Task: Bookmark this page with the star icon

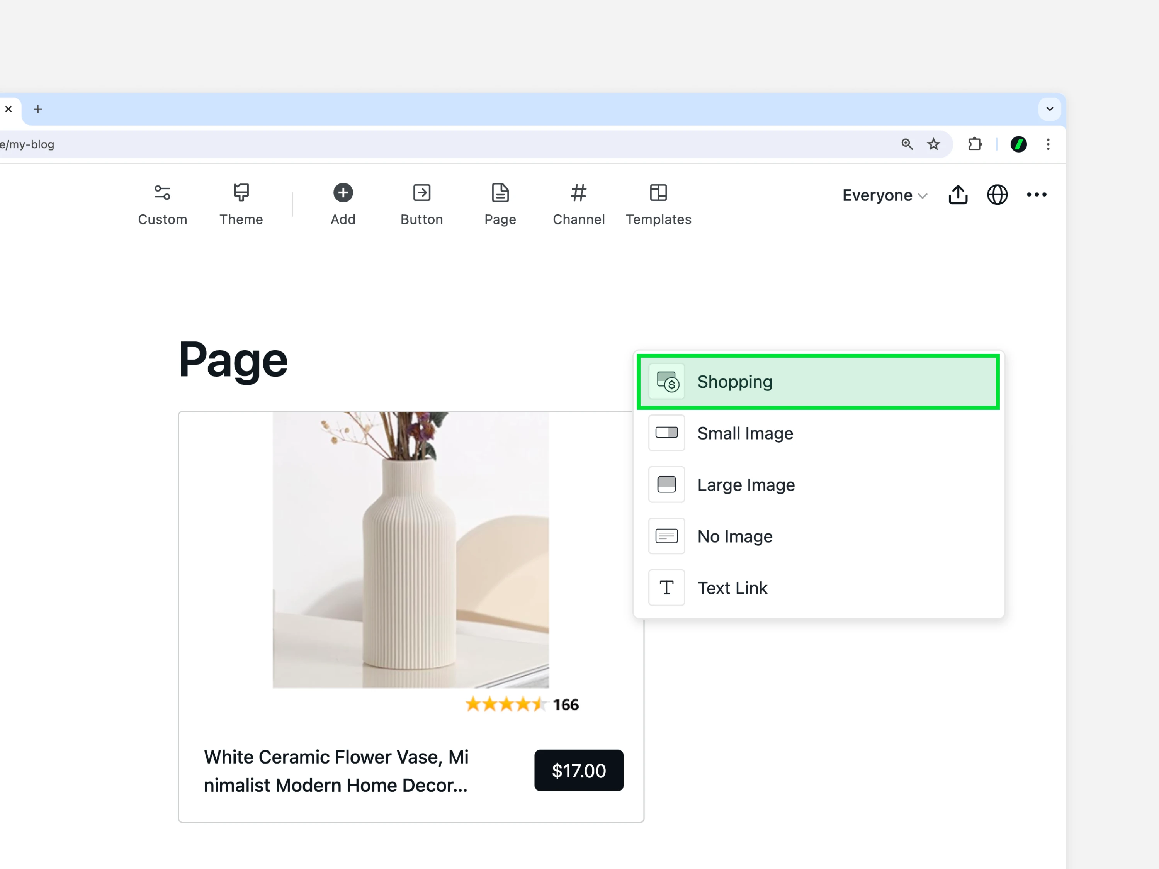Action: click(933, 144)
